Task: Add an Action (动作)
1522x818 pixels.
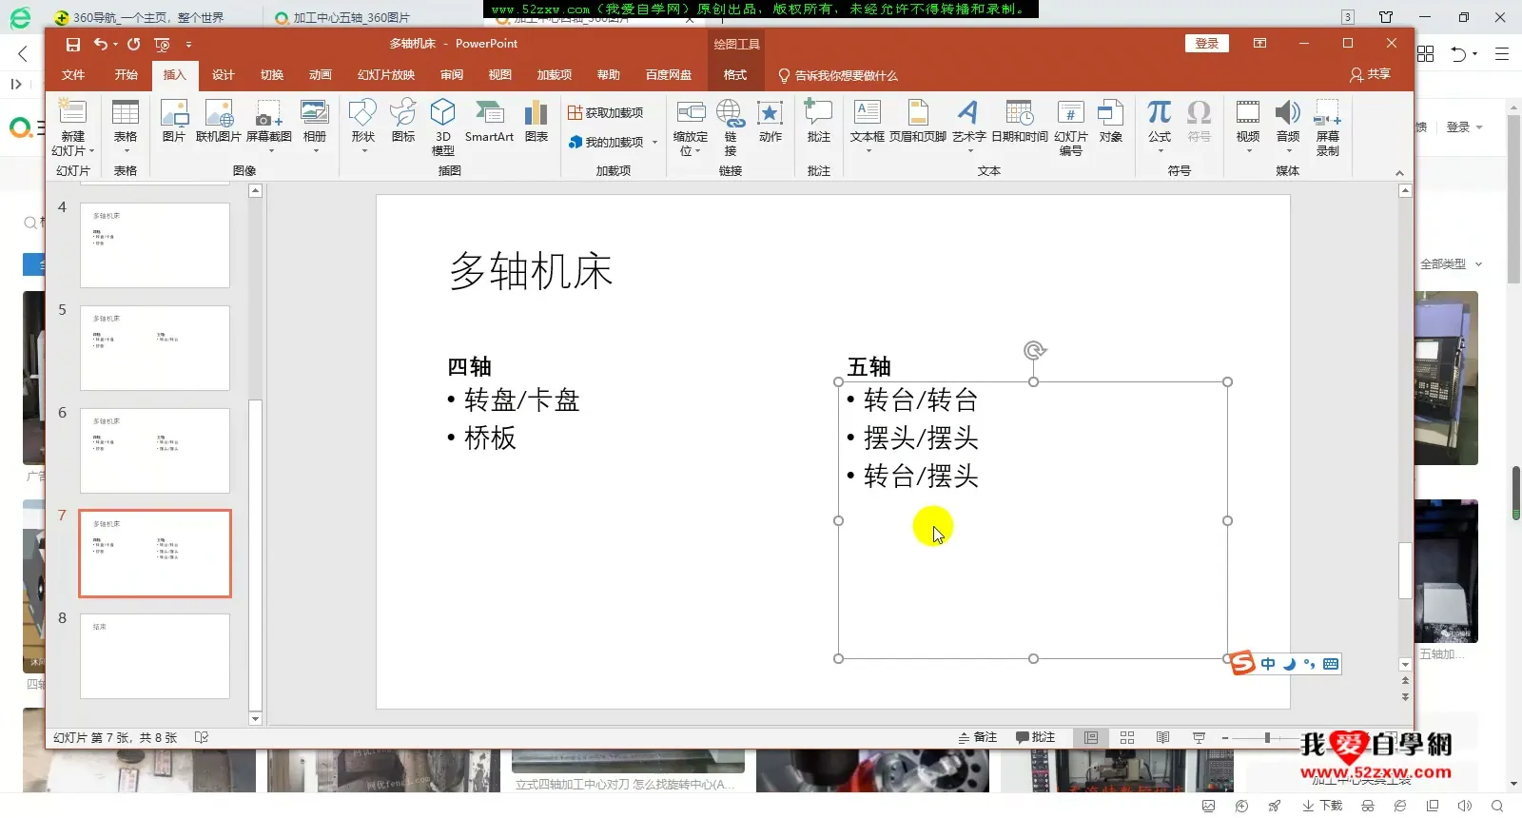Action: pyautogui.click(x=771, y=121)
